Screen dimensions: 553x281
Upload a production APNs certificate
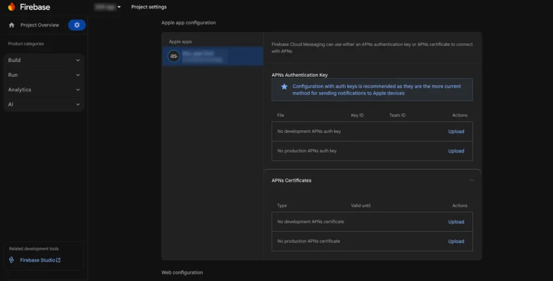(456, 241)
